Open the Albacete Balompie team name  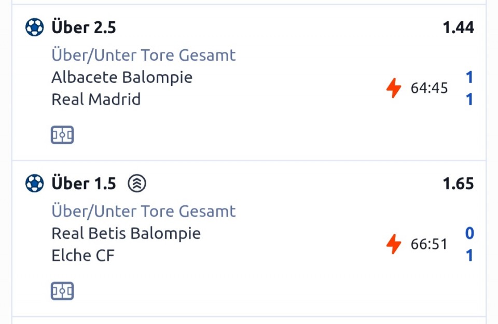122,77
